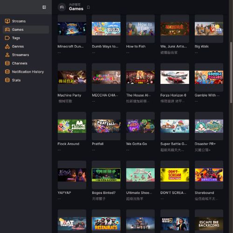
Task: Click the Notification History database icon
Action: coord(7,72)
